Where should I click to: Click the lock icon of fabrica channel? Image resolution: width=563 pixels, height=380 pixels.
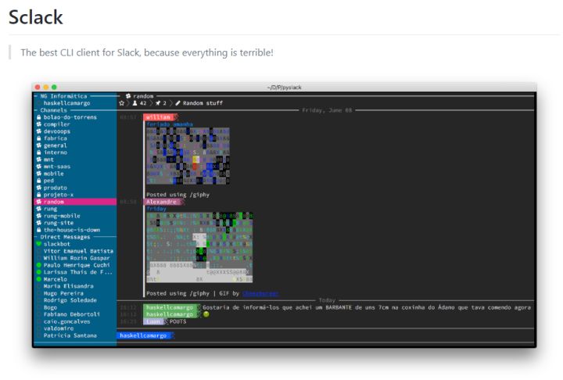click(39, 138)
